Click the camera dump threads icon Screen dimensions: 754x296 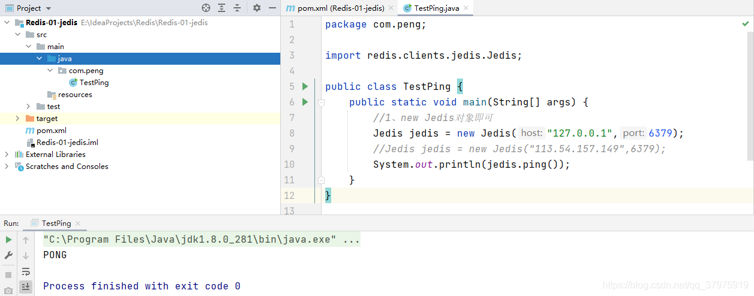[8, 291]
